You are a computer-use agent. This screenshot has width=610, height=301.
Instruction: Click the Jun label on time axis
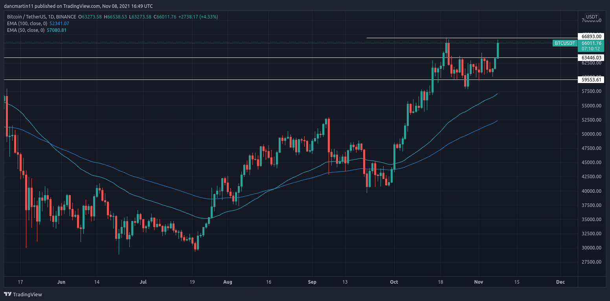61,282
